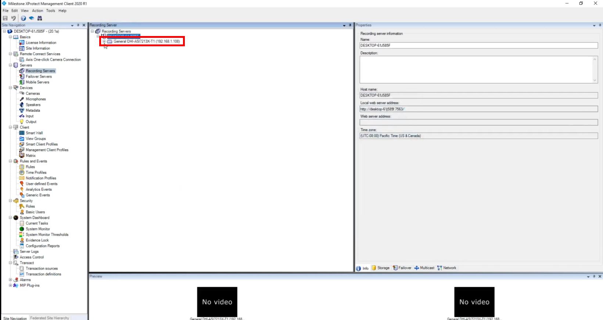Switch to the Federated Site Hierarchy tab
This screenshot has height=320, width=603.
point(50,318)
